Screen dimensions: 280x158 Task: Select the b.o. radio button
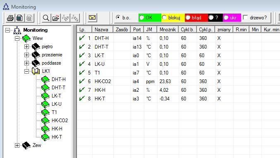118,17
